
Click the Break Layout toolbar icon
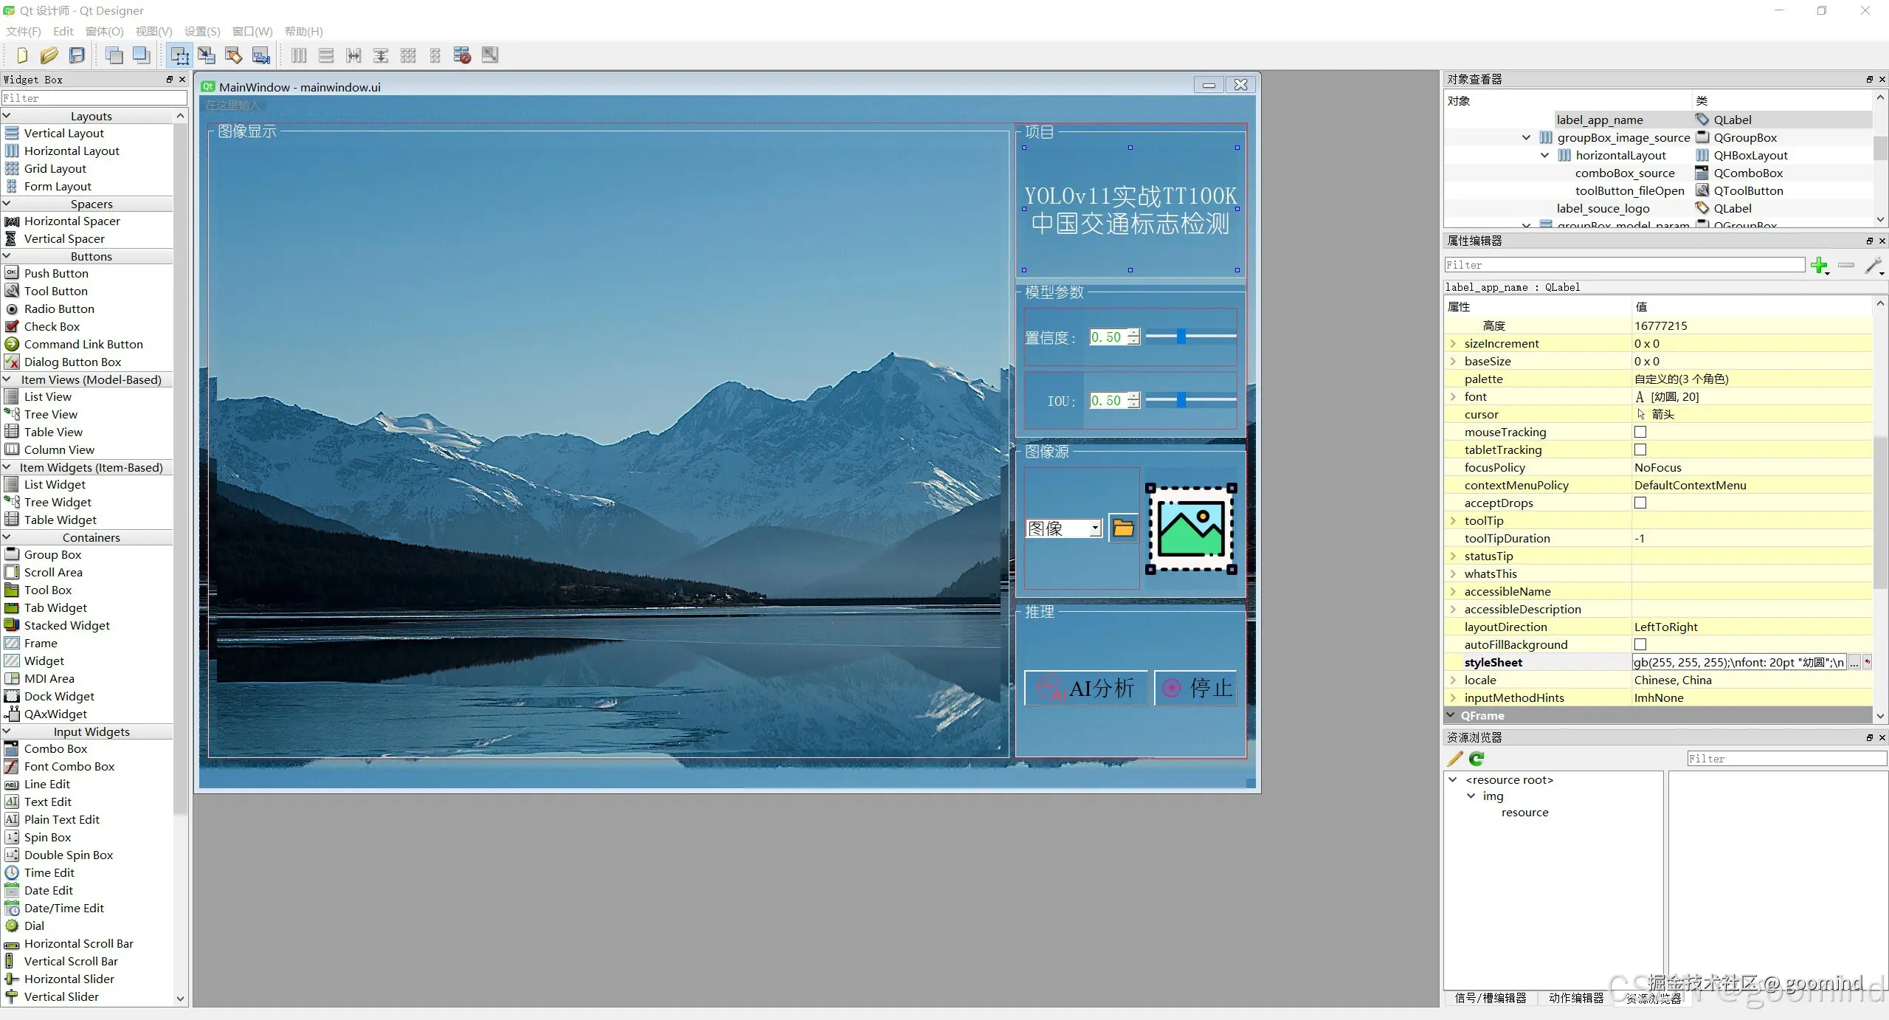462,55
